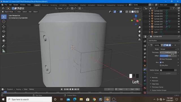Image resolution: width=181 pixels, height=102 pixels.
Task: Open the Global orientation dropdown
Action: click(x=60, y=8)
